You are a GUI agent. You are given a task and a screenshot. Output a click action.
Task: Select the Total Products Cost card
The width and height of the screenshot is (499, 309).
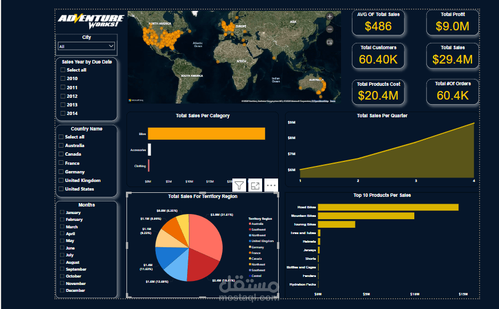(x=378, y=92)
